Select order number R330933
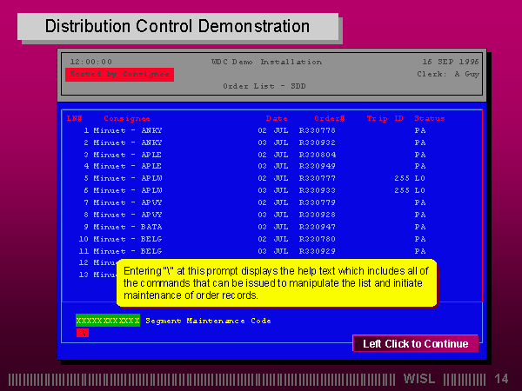The height and width of the screenshot is (391, 522). 318,190
